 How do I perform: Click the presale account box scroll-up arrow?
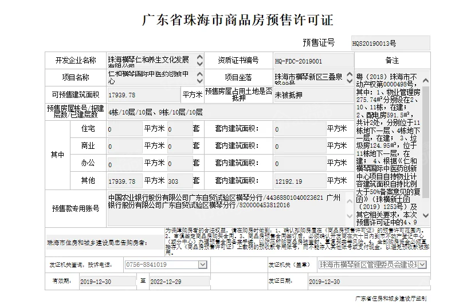(350, 201)
